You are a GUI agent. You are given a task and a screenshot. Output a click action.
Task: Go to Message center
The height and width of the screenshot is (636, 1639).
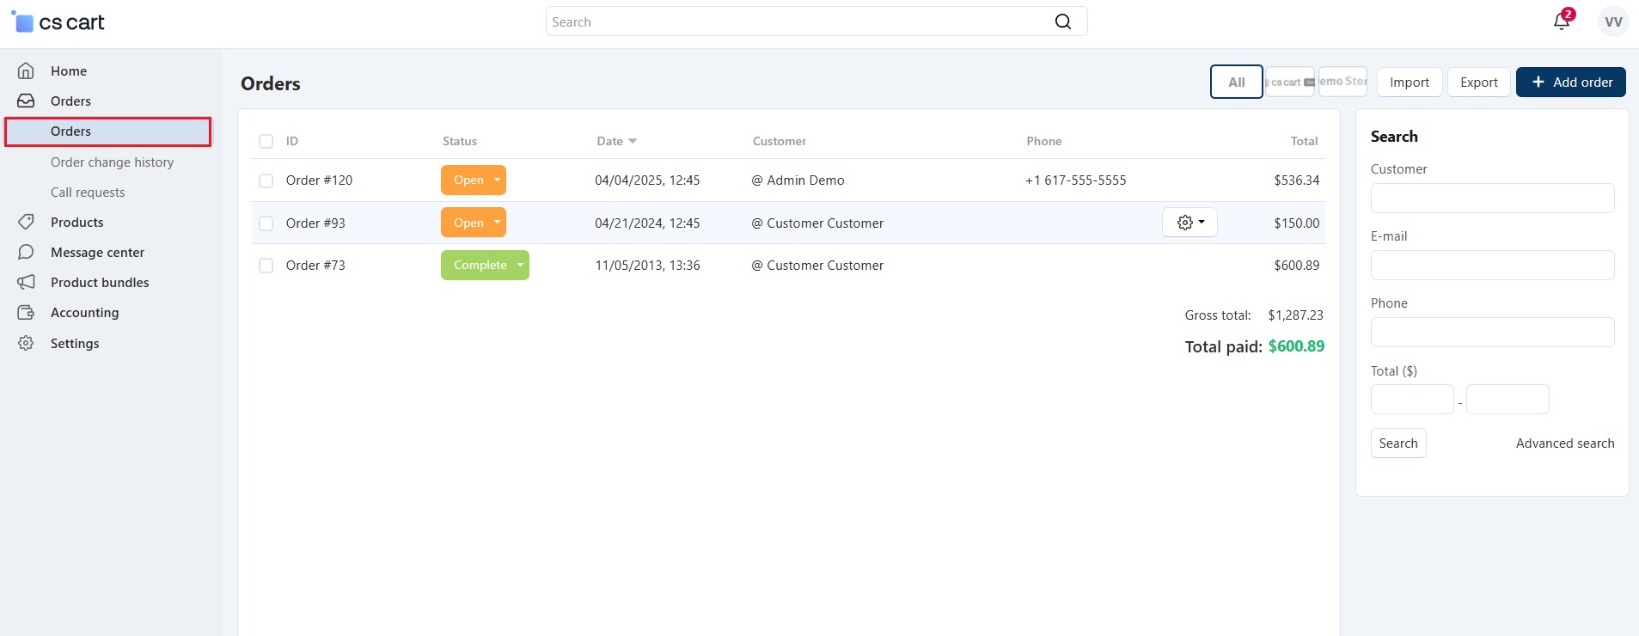[97, 252]
